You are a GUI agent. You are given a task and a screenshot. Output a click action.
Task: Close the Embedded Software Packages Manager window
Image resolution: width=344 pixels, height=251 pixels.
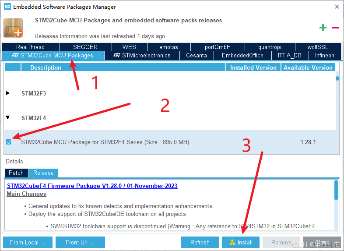(337, 7)
